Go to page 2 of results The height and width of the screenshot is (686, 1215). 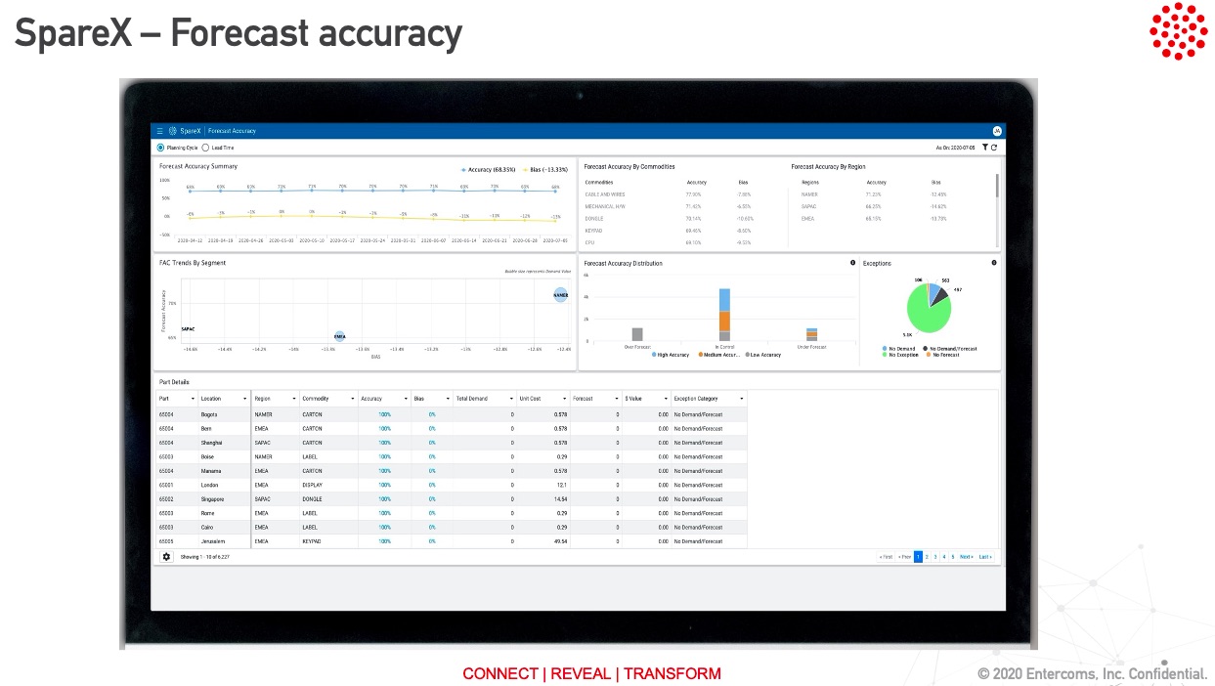tap(927, 557)
